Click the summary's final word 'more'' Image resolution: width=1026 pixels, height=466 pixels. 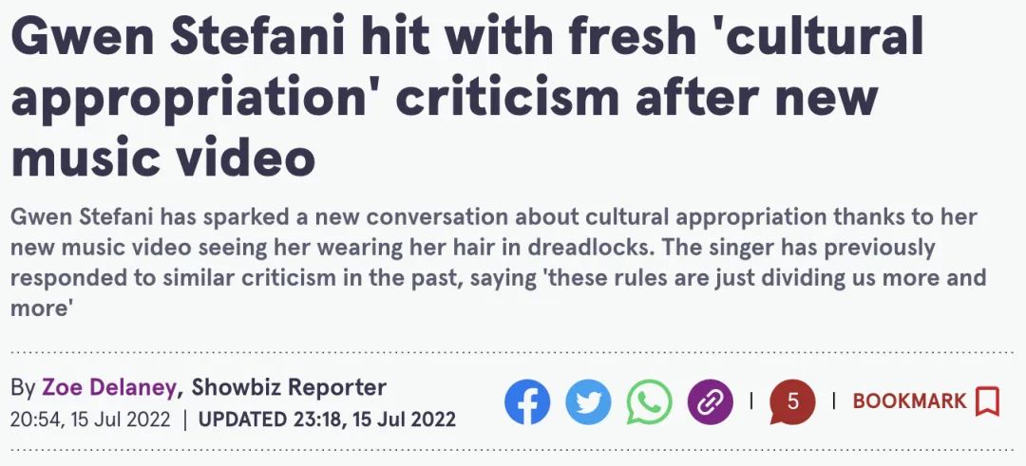coord(41,308)
